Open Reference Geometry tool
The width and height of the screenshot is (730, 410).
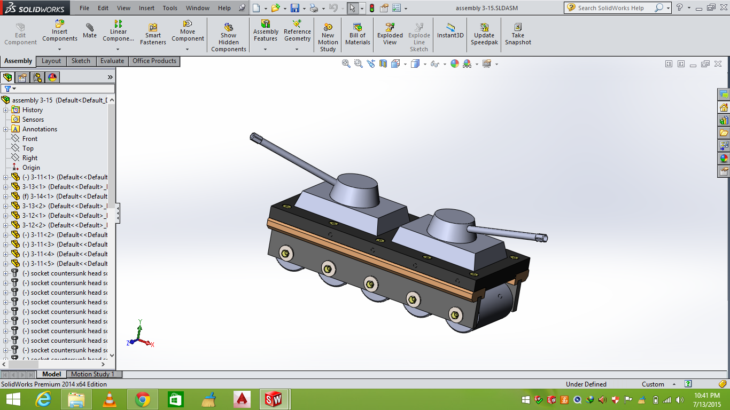click(297, 31)
